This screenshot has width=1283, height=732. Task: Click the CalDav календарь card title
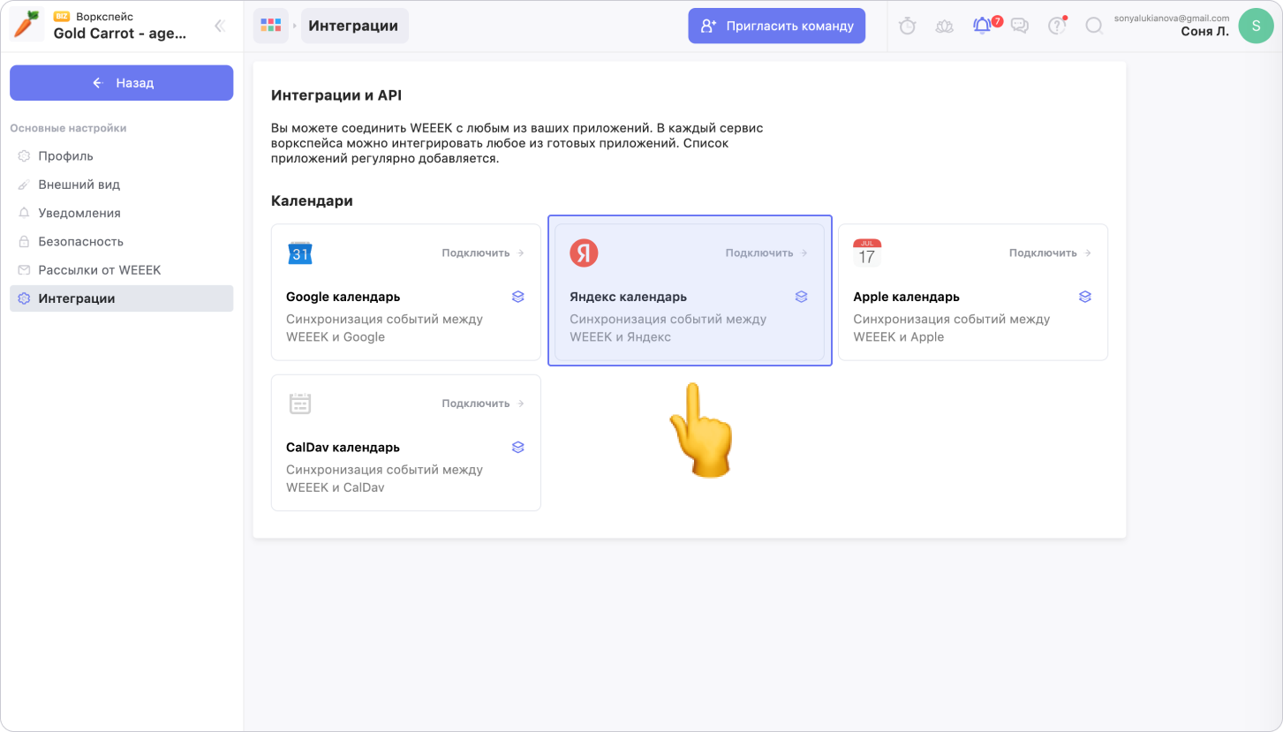pos(343,448)
